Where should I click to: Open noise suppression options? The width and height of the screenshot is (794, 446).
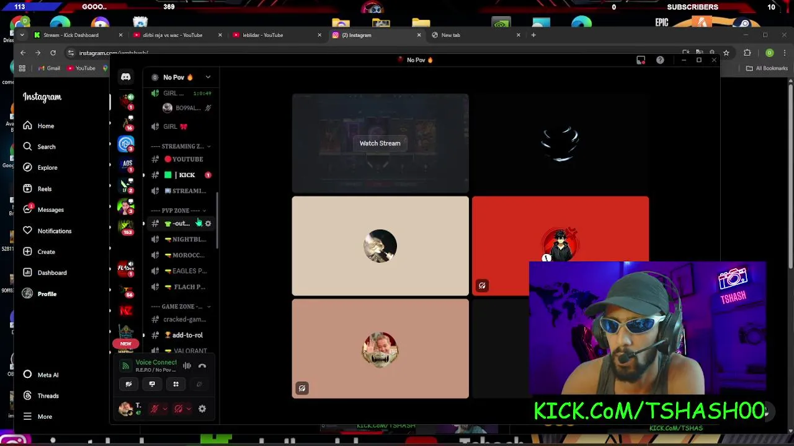point(187,365)
